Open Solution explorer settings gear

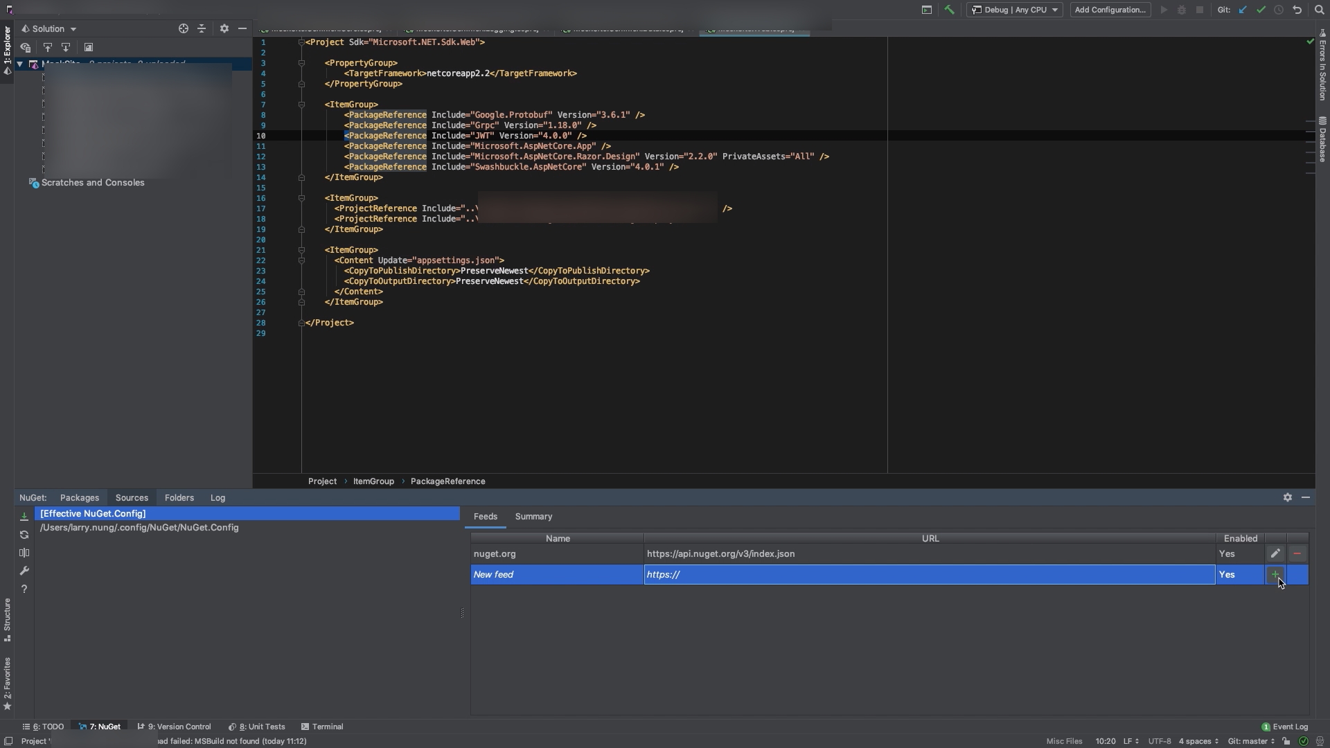(x=224, y=28)
